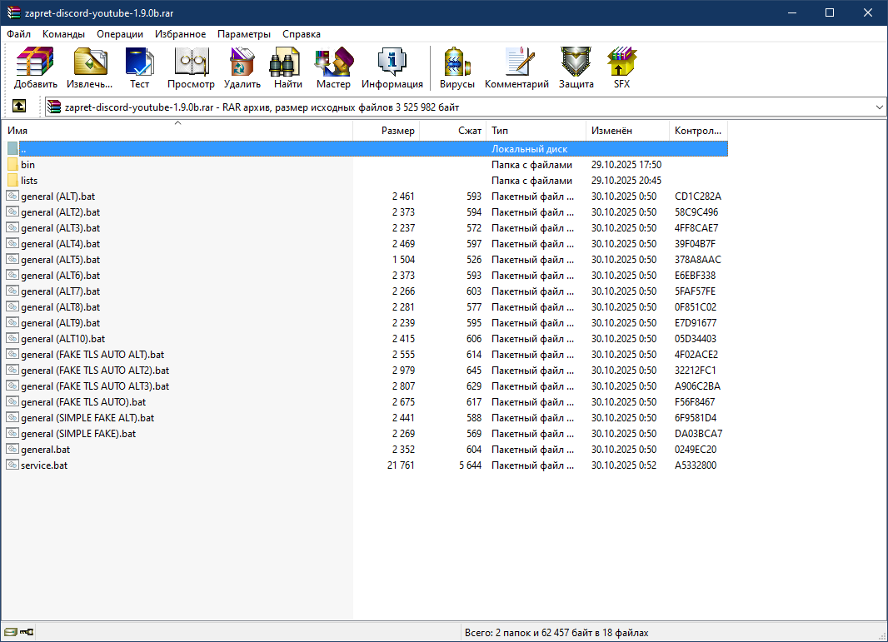Select the bin folder icon
The height and width of the screenshot is (642, 888).
(x=12, y=165)
